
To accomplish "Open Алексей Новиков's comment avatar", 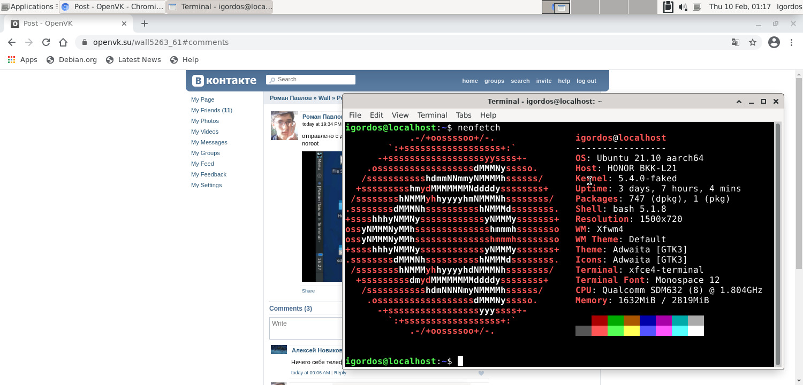I will click(279, 350).
